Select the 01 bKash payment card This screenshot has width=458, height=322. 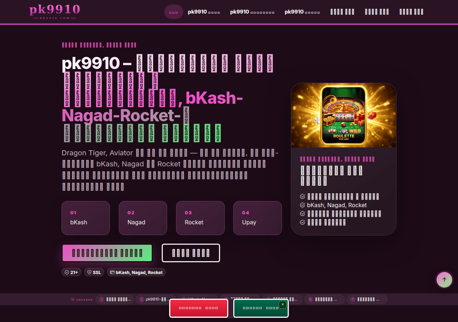[86, 218]
